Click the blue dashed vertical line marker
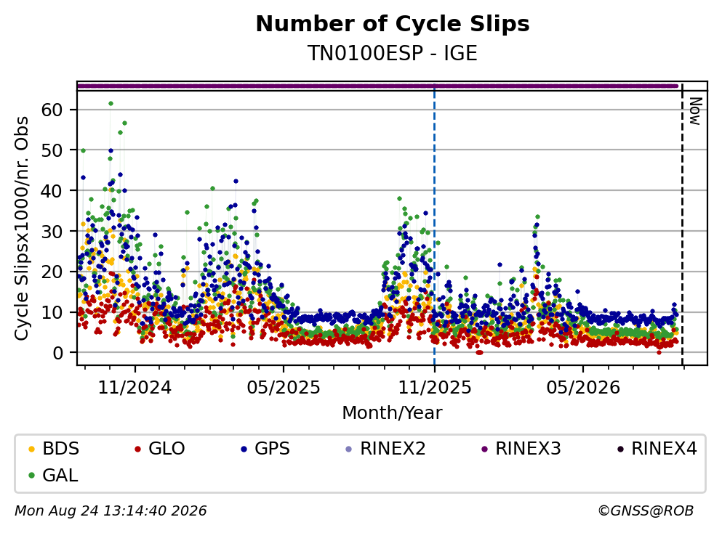This screenshot has height=533, width=722. 434,225
